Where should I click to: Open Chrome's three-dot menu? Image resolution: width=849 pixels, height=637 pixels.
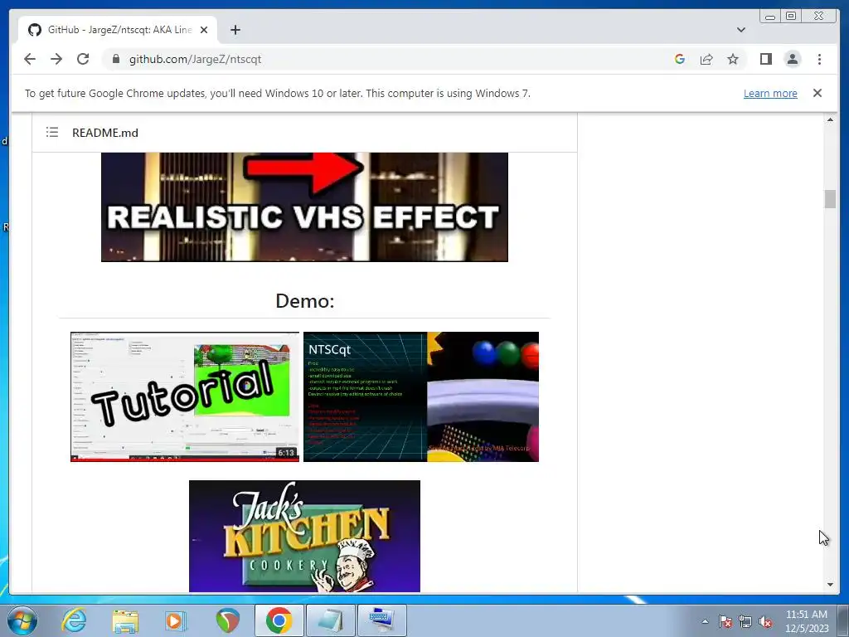point(819,59)
